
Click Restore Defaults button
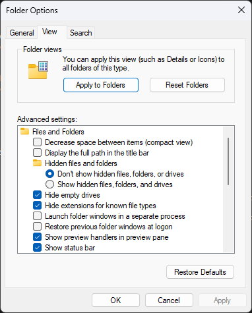(x=200, y=272)
